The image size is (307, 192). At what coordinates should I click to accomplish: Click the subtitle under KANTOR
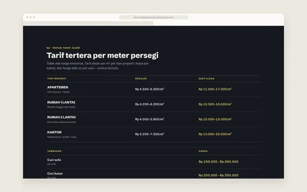click(x=62, y=137)
